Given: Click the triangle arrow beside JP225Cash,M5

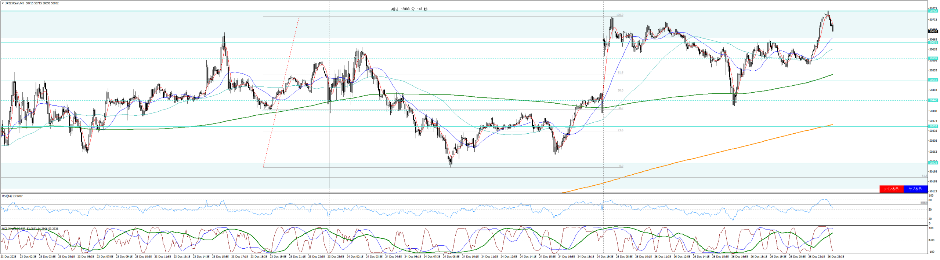Looking at the screenshot, I should pyautogui.click(x=3, y=3).
